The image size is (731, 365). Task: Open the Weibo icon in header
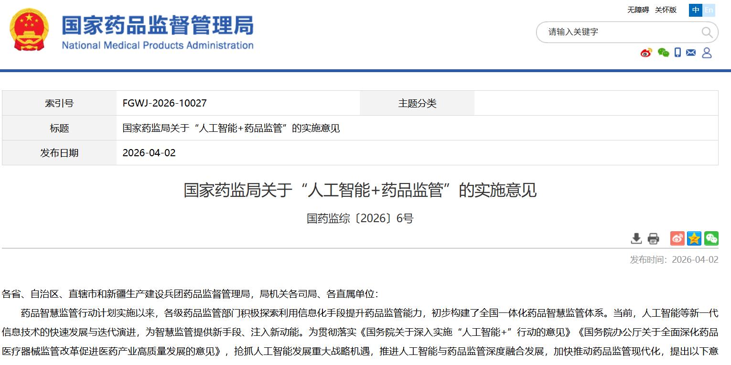pos(646,53)
